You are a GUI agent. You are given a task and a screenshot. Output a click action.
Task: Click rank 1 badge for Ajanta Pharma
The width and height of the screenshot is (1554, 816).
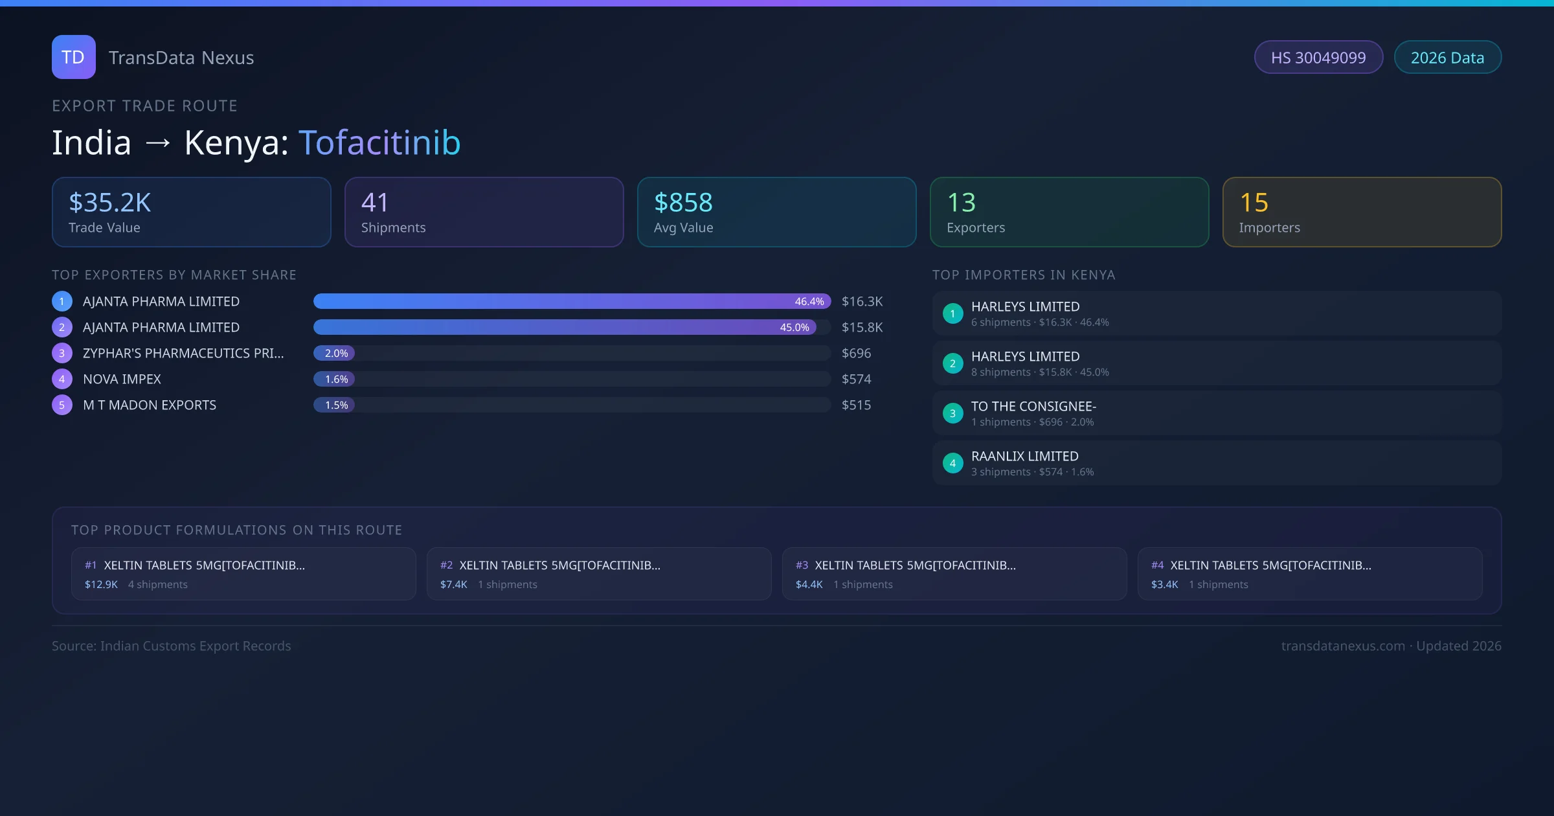(62, 301)
